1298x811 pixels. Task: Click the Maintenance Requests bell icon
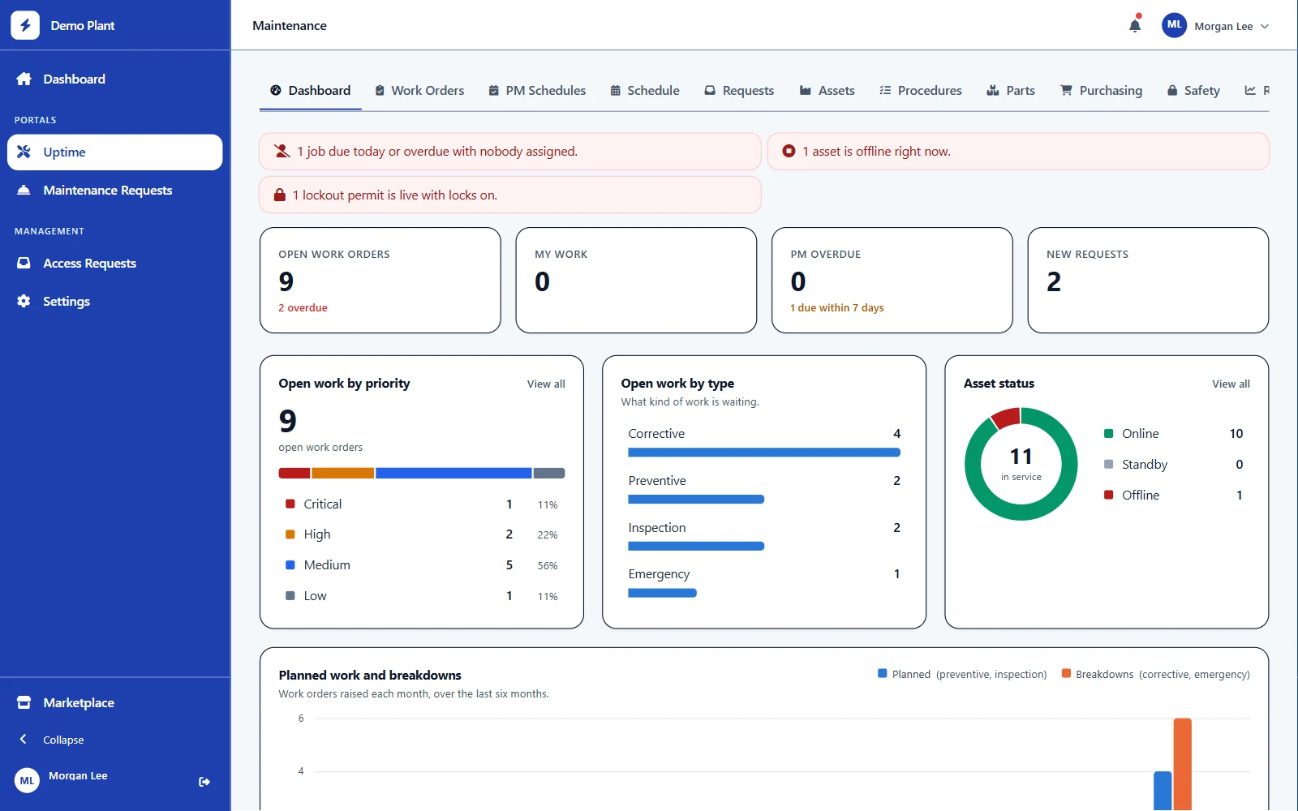[24, 190]
